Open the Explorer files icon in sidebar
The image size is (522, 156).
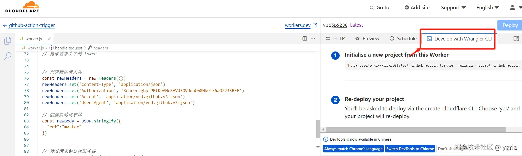pos(8,40)
